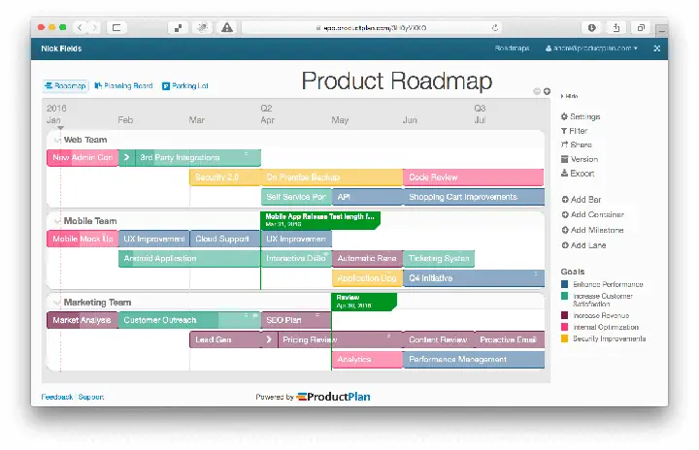This screenshot has width=699, height=450.
Task: Collapse the Marketing Team lane
Action: pyautogui.click(x=57, y=303)
